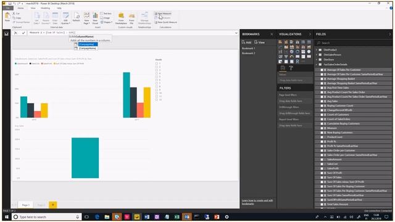Click New Measure in Calculations

[163, 14]
